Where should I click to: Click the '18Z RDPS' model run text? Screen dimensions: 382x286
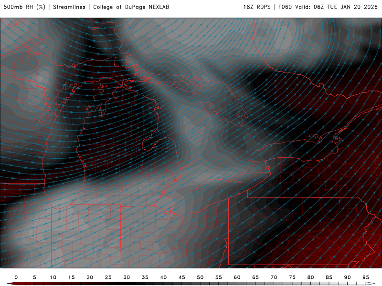(x=257, y=7)
